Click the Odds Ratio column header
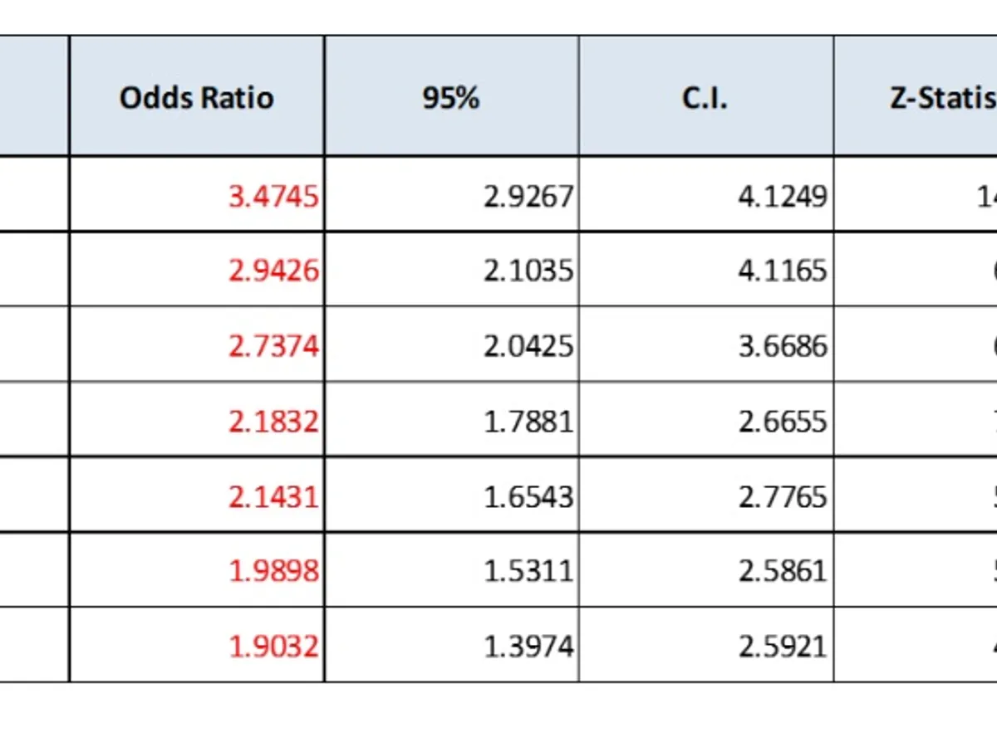 (x=196, y=97)
